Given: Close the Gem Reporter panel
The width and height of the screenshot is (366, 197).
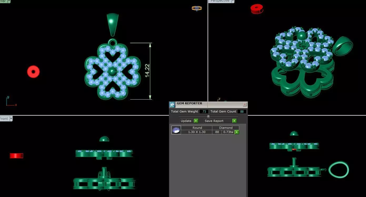Looking at the screenshot, I should point(245,105).
